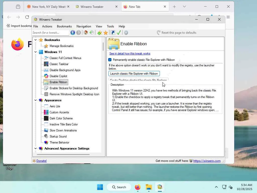Select the Theme Behavior tweak
Viewport: 257px width, 193px height.
pos(59,143)
